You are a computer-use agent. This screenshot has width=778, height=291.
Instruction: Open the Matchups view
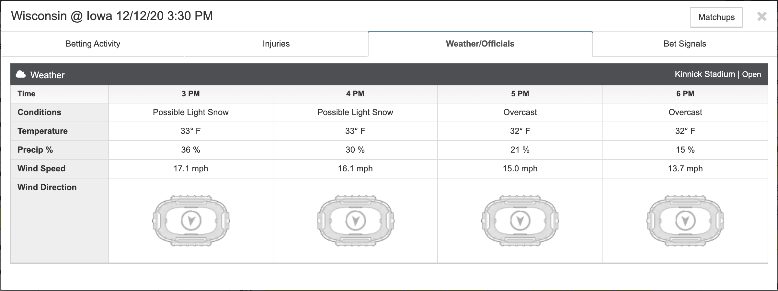tap(716, 17)
